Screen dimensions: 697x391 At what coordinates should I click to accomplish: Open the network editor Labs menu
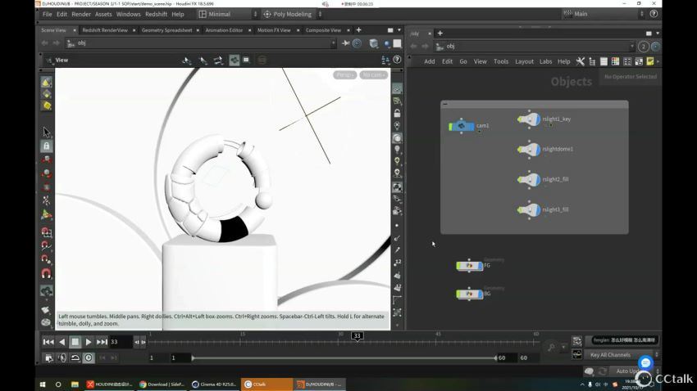coord(545,61)
